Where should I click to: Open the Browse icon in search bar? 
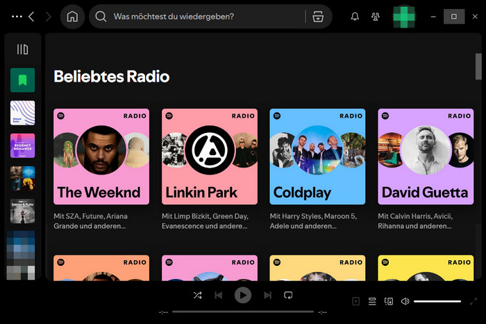(x=318, y=17)
